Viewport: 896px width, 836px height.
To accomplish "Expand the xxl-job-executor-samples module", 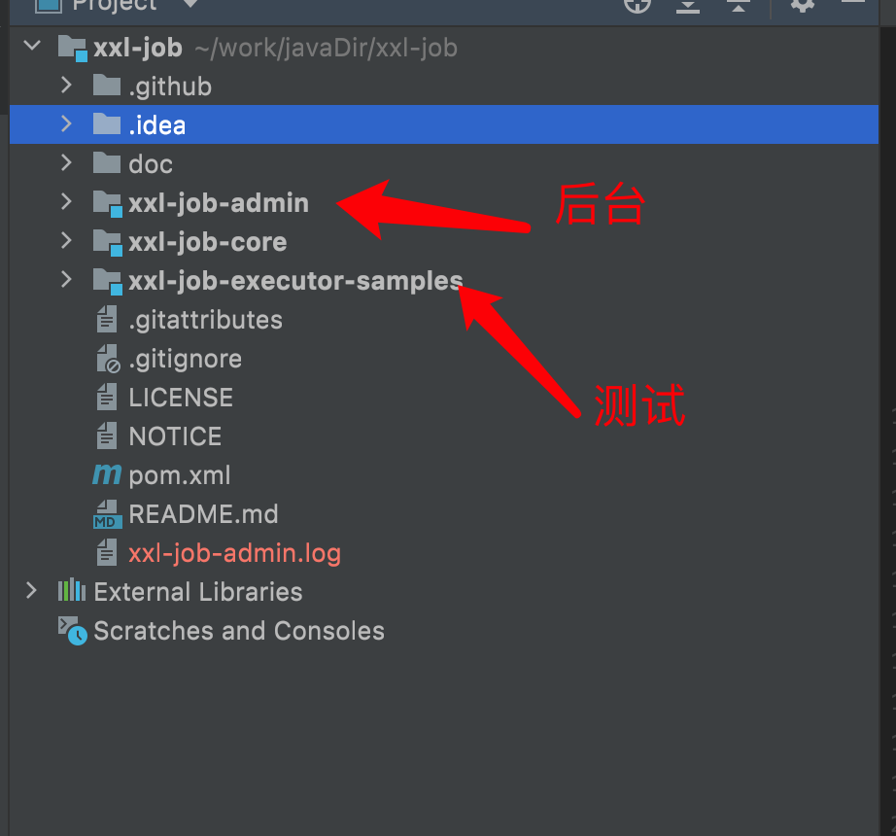I will tap(66, 280).
